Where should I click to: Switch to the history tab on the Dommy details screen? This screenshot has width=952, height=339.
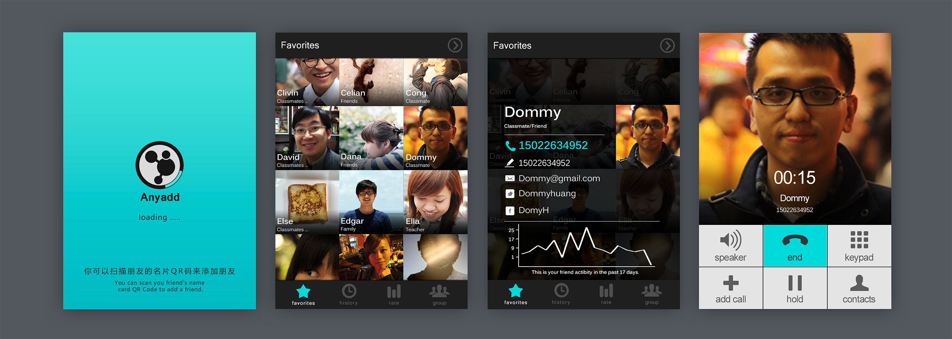click(x=561, y=294)
